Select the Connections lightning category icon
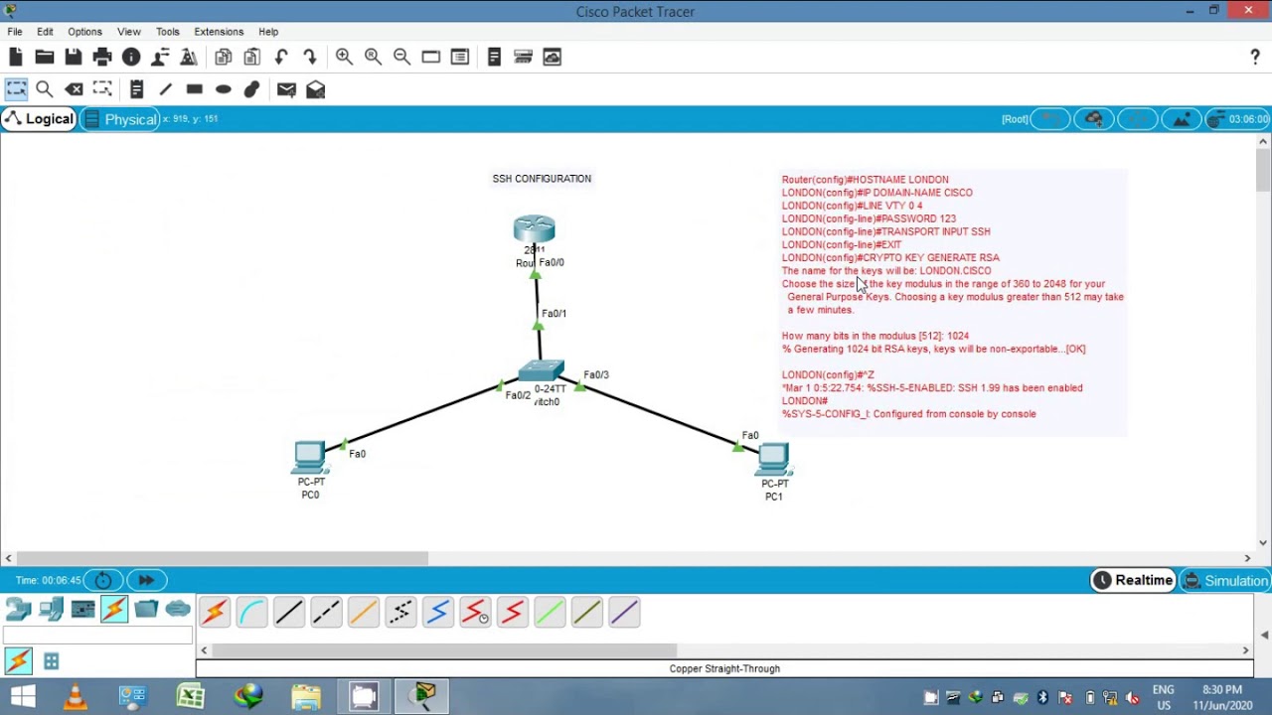Viewport: 1272px width, 715px height. pyautogui.click(x=114, y=609)
